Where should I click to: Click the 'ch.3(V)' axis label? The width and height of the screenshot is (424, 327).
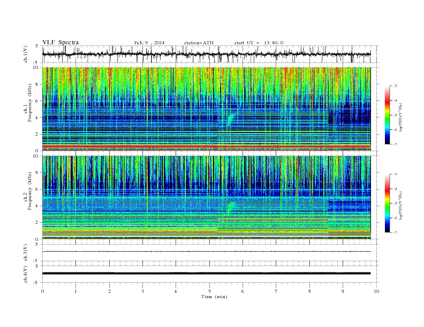[x=26, y=253]
